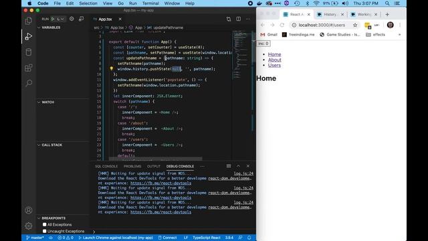Bookmark this page with the star icon
Viewport: 428px width, 241px height.
[x=355, y=25]
